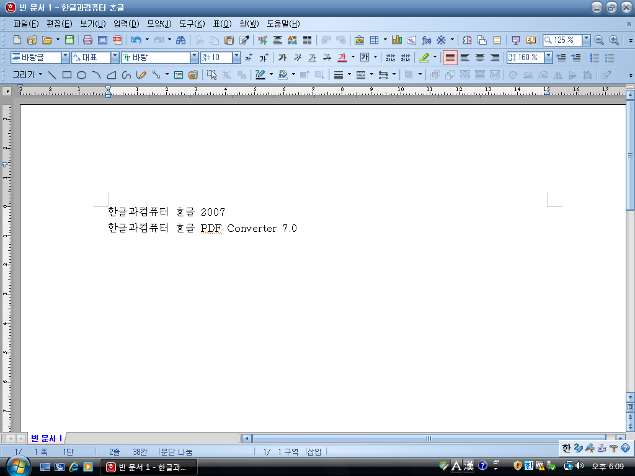Viewport: 635px width, 476px height.
Task: Click the Zoom Out magnifier icon
Action: pos(599,40)
